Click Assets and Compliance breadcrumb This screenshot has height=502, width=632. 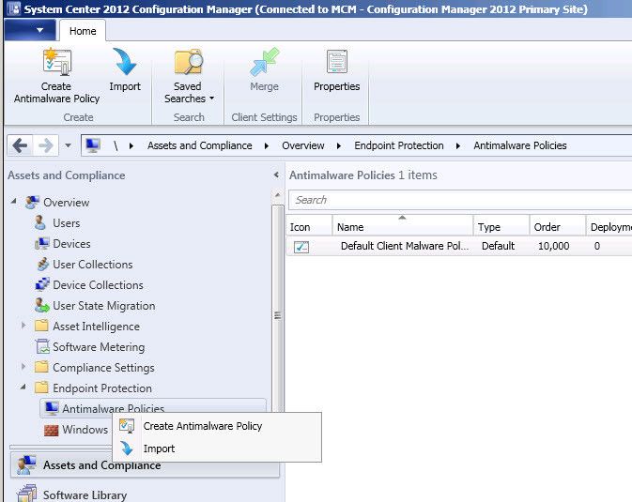[x=199, y=145]
